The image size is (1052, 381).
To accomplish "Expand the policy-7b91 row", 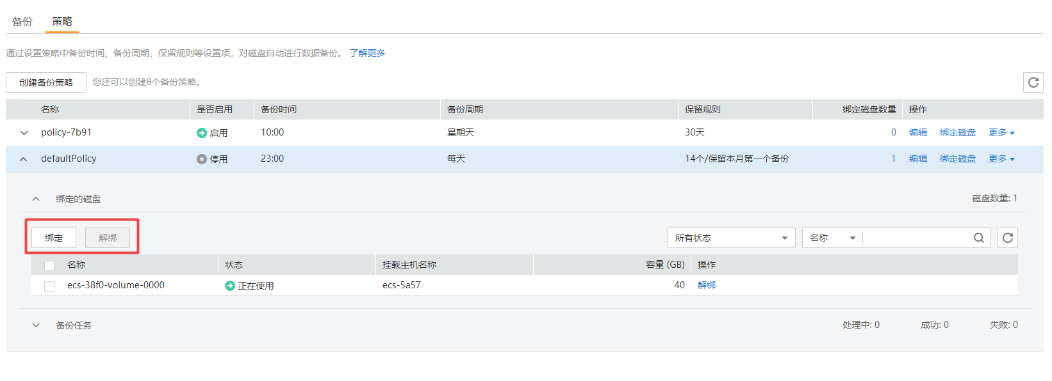I will click(x=24, y=133).
